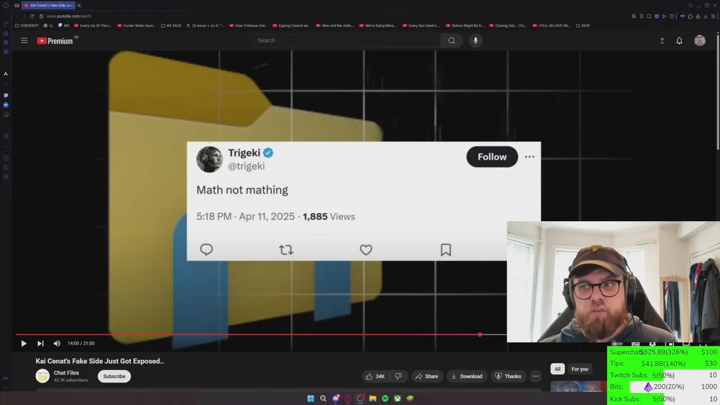Open Windows taskbar search
The image size is (720, 405).
pos(323,398)
